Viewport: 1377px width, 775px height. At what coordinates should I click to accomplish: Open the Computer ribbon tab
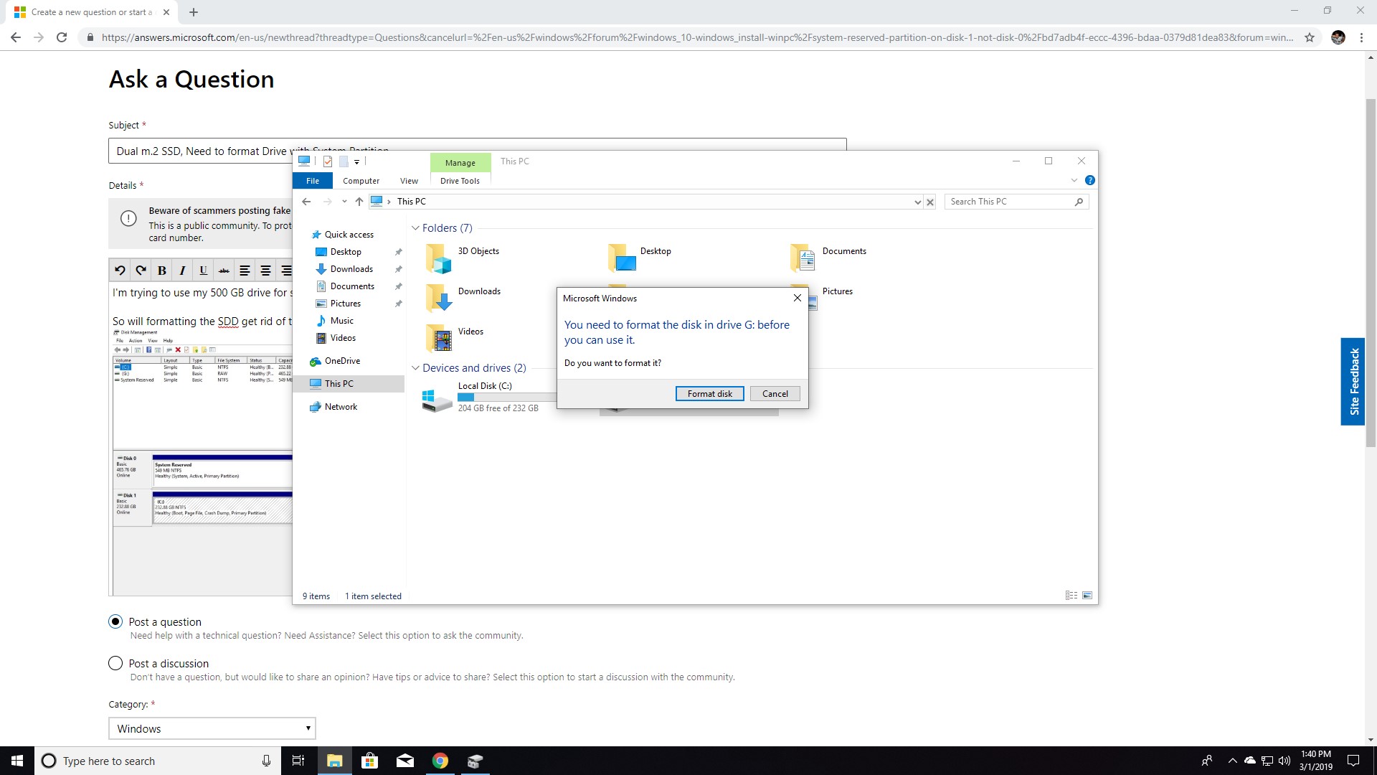[361, 181]
